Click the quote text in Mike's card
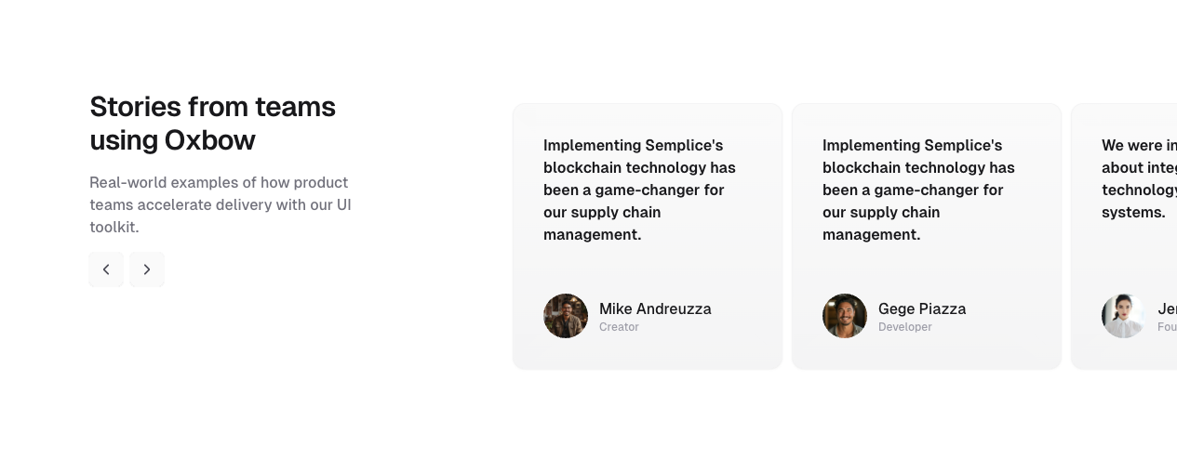Viewport: 1177px width, 472px height. 639,190
